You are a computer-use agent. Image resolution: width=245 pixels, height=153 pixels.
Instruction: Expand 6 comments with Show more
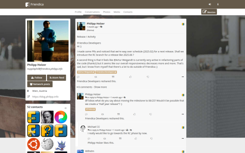pyautogui.click(x=92, y=87)
